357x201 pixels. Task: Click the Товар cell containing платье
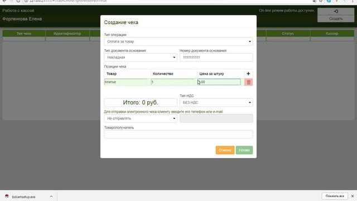[126, 82]
